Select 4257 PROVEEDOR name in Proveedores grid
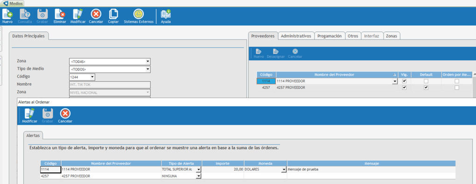476x184 pixels. point(337,88)
